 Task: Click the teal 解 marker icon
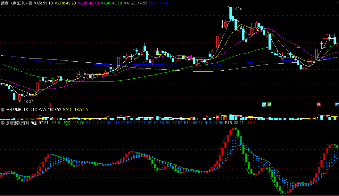[x=264, y=105]
